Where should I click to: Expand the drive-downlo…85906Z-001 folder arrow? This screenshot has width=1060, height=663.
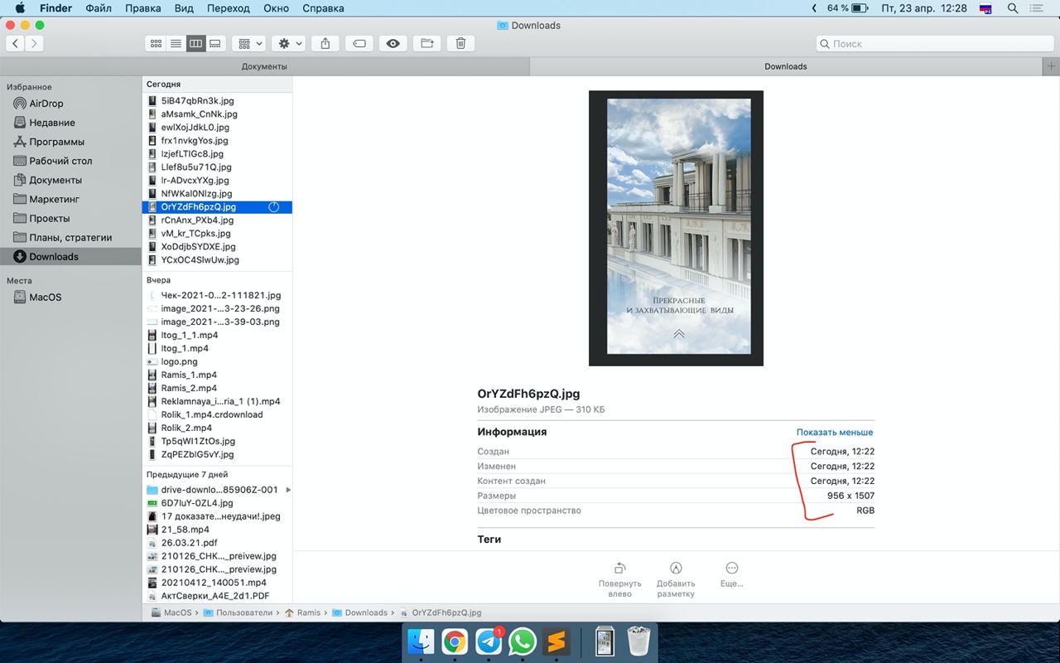(288, 490)
